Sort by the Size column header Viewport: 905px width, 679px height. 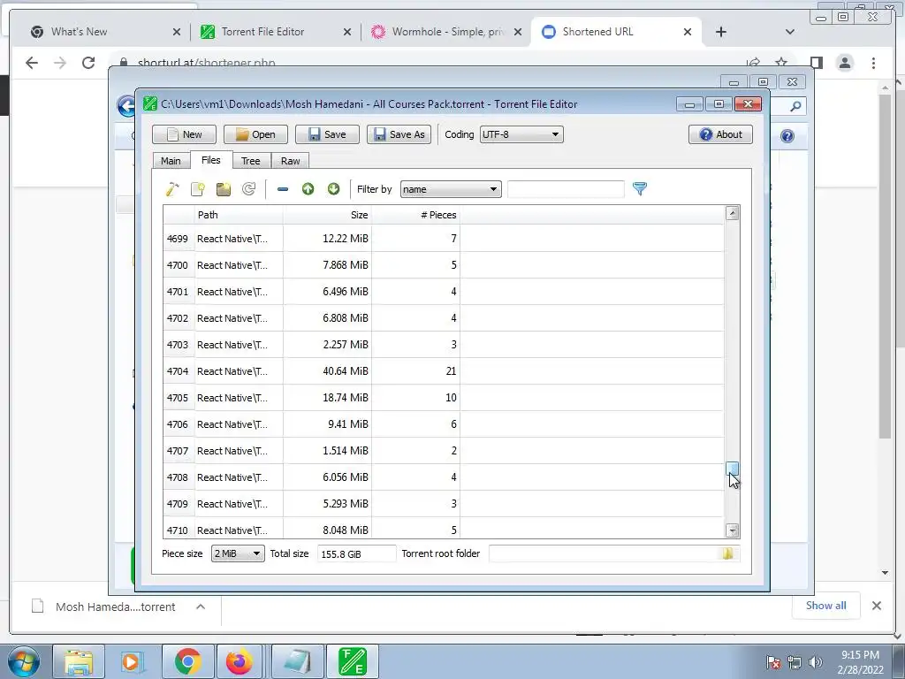[x=327, y=215]
